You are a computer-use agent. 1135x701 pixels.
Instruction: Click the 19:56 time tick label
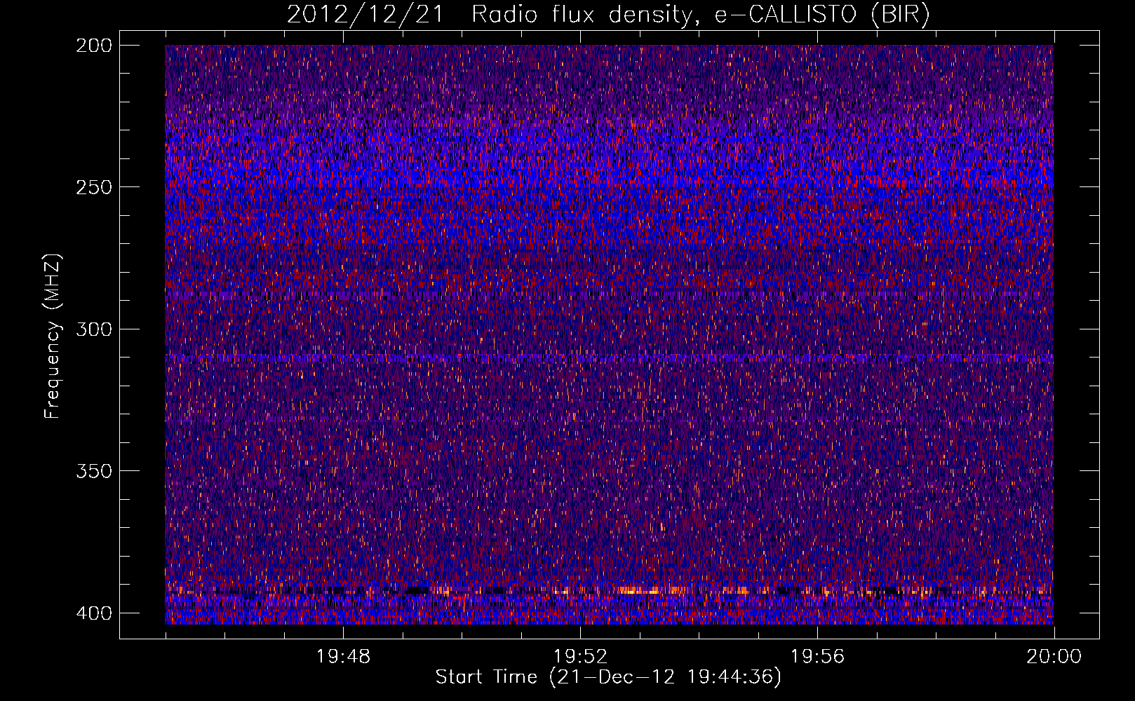(x=817, y=657)
